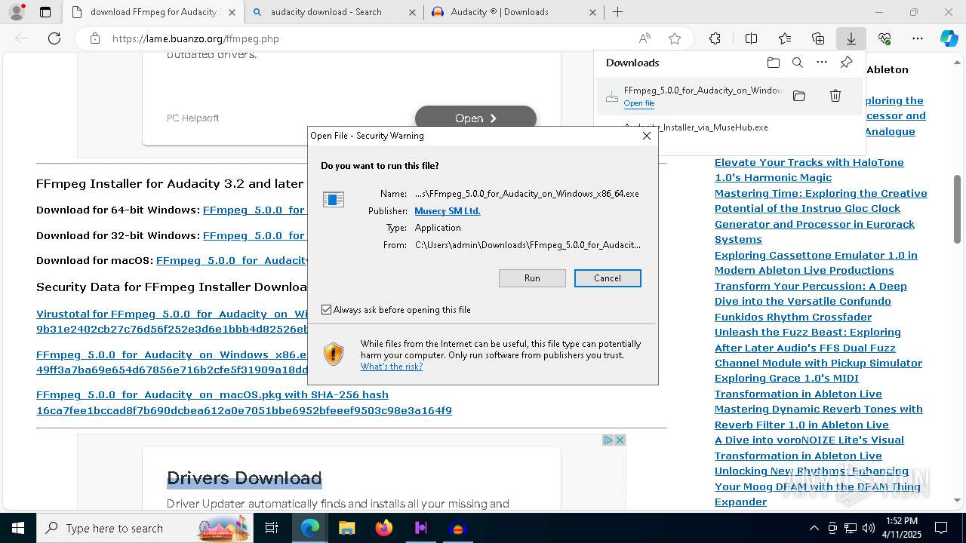Click the browser Downloads toolbar button

click(x=851, y=38)
